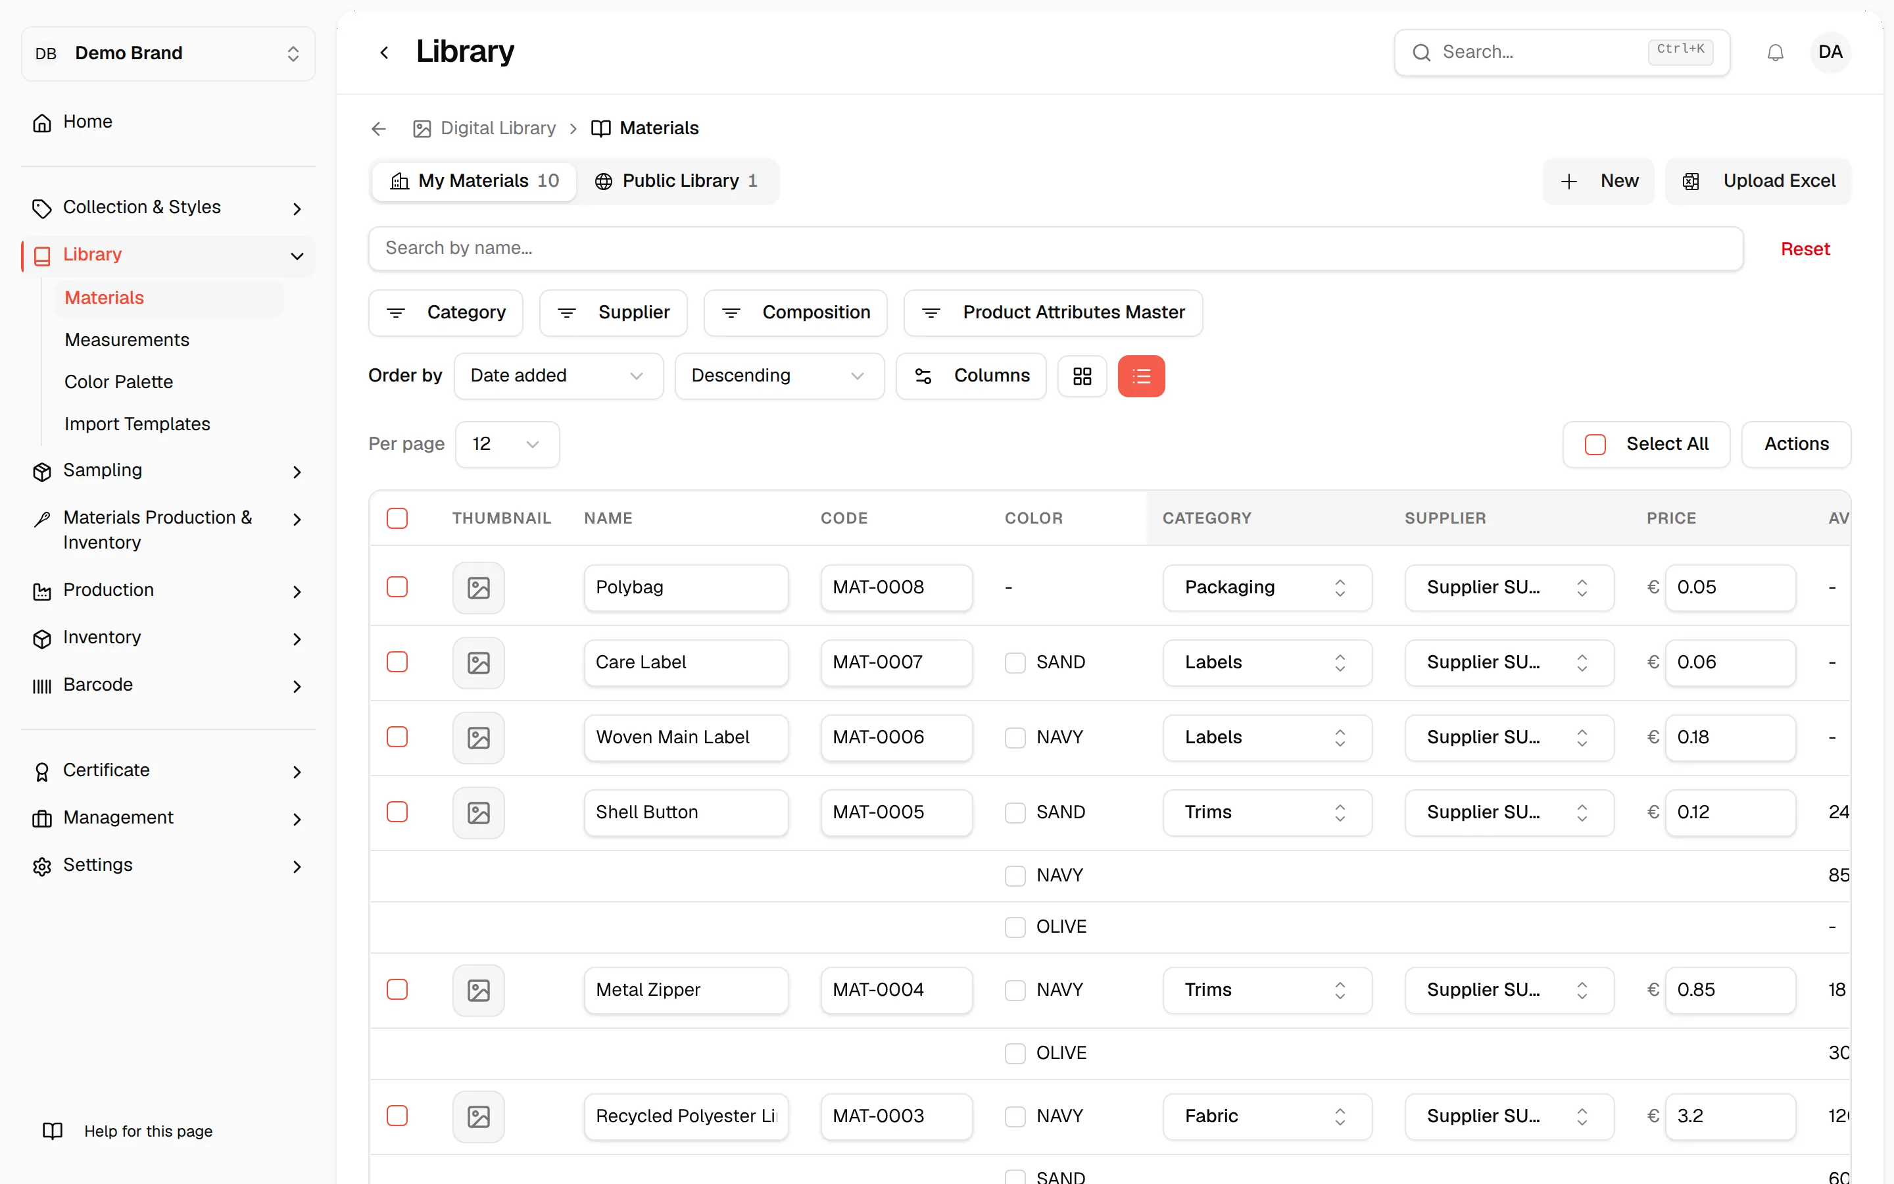
Task: Check the Metal Zipper row checkbox
Action: point(397,990)
